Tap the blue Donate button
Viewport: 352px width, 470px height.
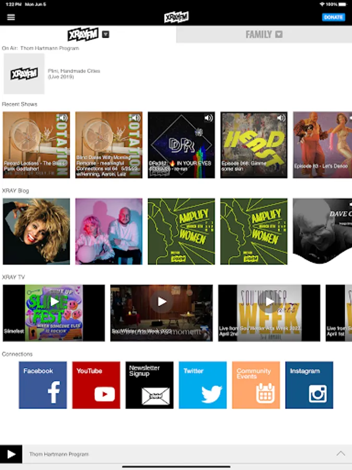[333, 17]
